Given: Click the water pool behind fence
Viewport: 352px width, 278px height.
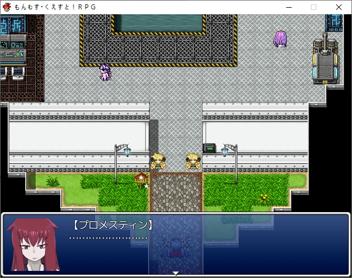Looking at the screenshot, I should [x=159, y=23].
